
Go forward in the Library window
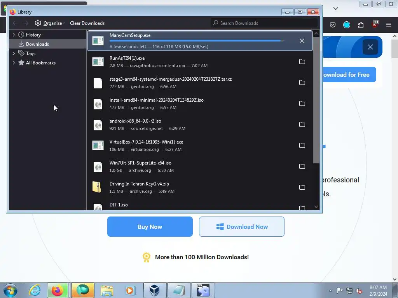[x=25, y=23]
